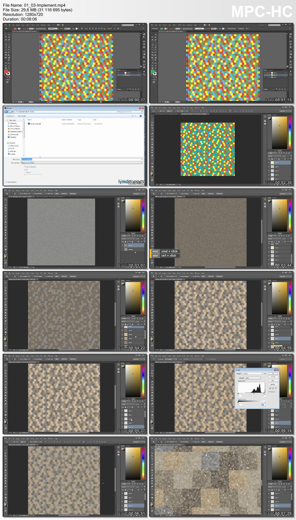This screenshot has width=296, height=520.
Task: Switch to the Layers tab in the 00:00:37 Illustrator frame
Action: pyautogui.click(x=119, y=70)
